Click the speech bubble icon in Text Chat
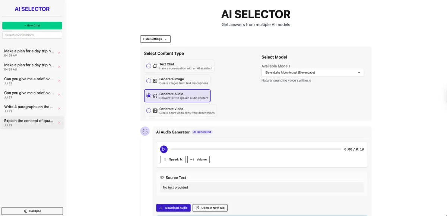The width and height of the screenshot is (447, 216). pyautogui.click(x=155, y=66)
